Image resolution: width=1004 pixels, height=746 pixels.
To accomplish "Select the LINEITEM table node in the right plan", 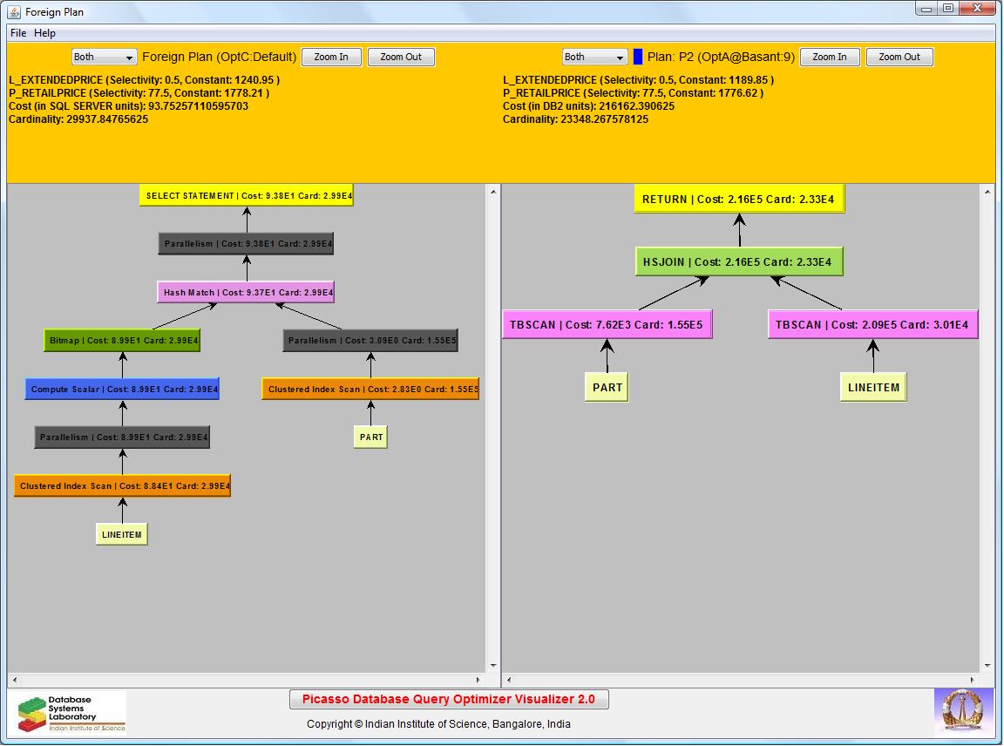I will pos(873,388).
